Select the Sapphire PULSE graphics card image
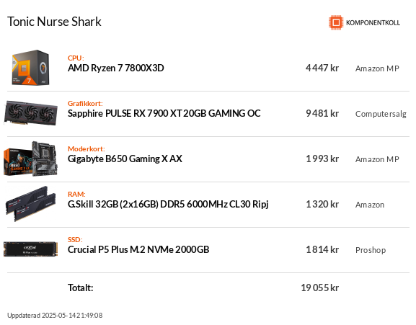 pyautogui.click(x=30, y=113)
